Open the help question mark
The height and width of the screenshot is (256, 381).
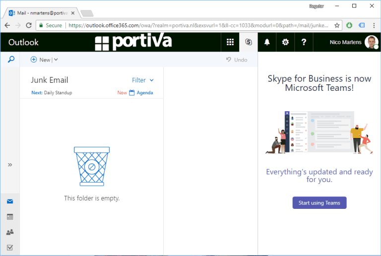(304, 42)
